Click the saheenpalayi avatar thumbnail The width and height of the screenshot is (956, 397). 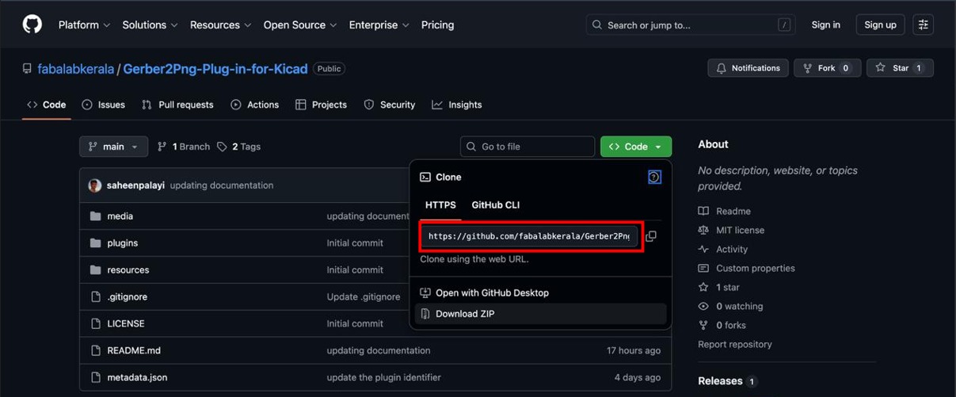tap(95, 185)
